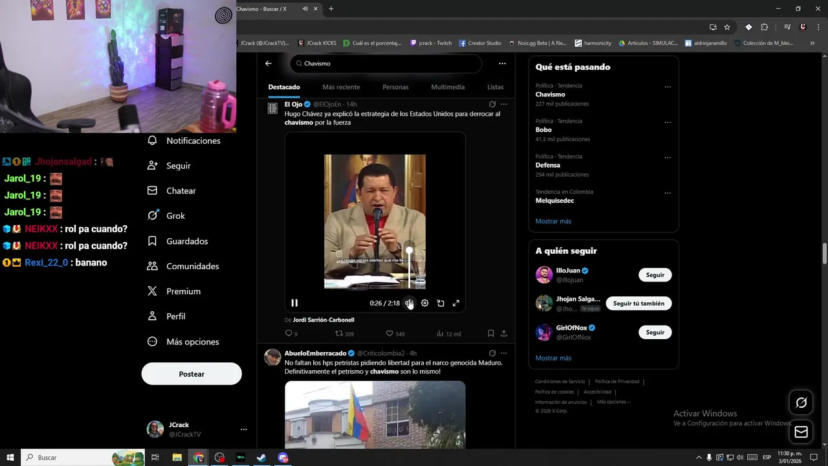Open search settings three-dot menu
This screenshot has width=828, height=466.
pyautogui.click(x=502, y=63)
